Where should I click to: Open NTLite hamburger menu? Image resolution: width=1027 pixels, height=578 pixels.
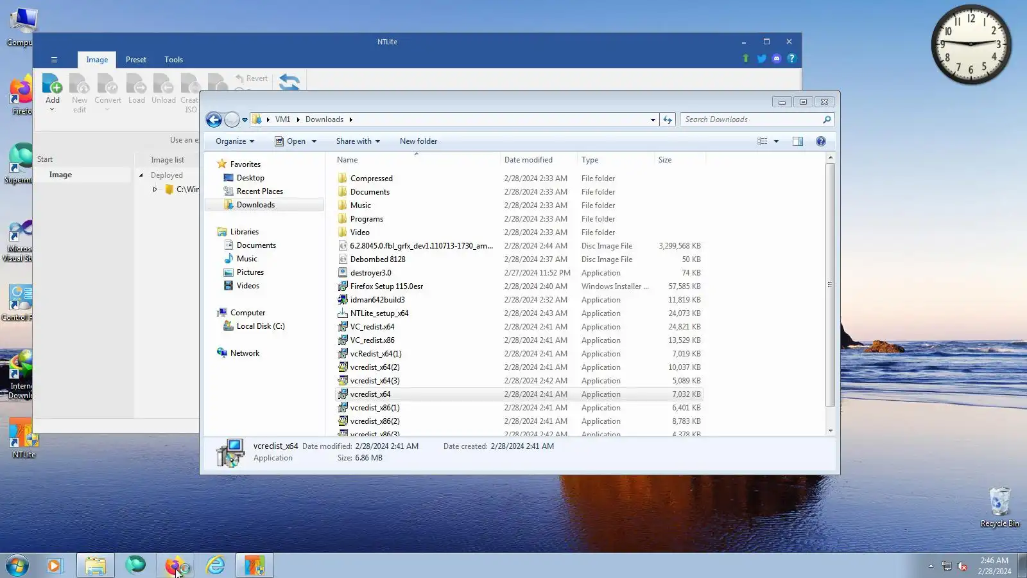pyautogui.click(x=54, y=60)
